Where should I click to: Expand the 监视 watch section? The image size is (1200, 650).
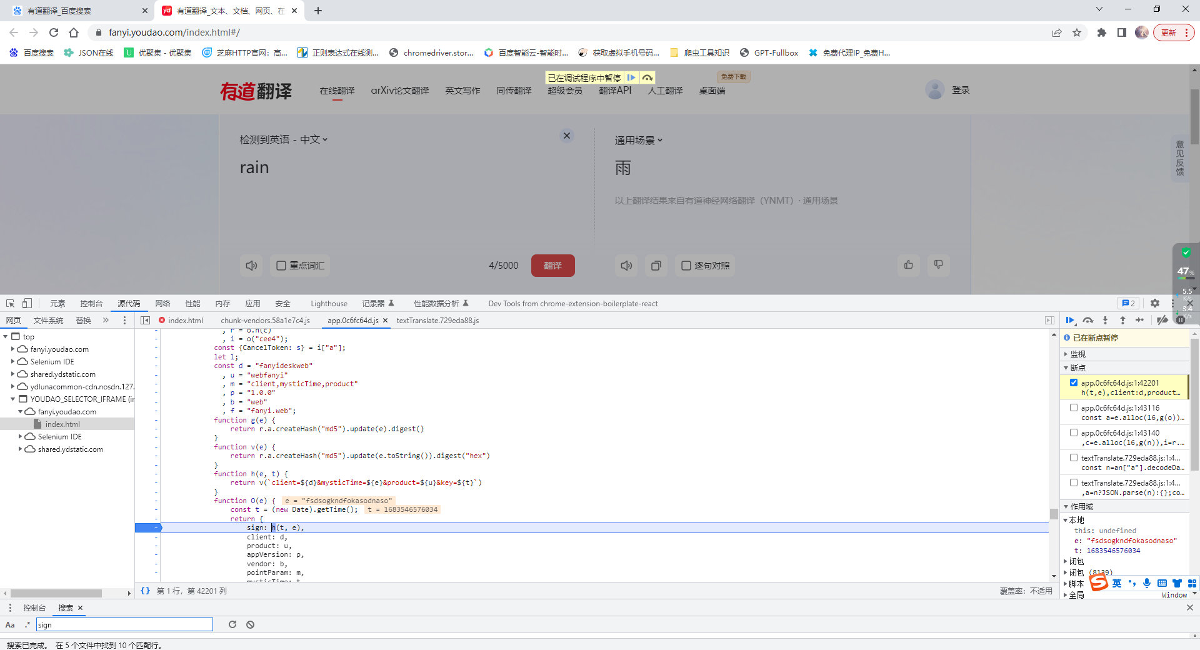pos(1066,354)
